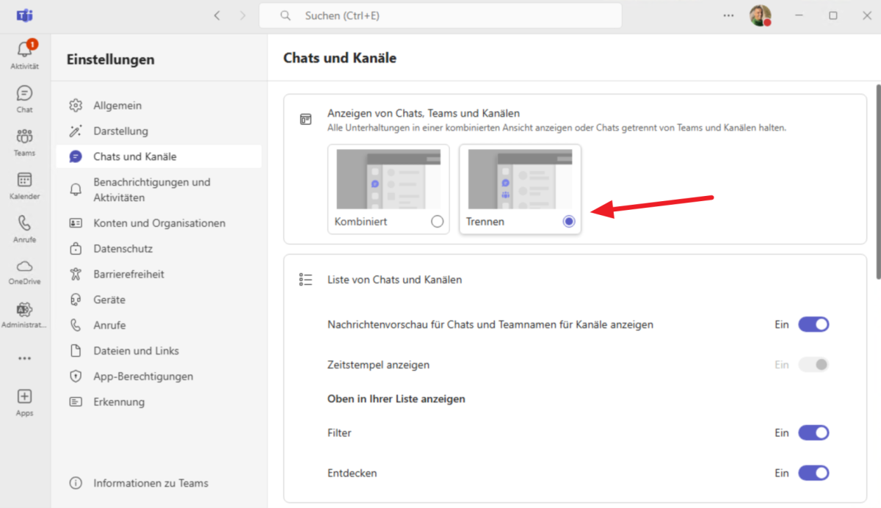Select the Trennen radio button
The image size is (881, 508).
569,221
